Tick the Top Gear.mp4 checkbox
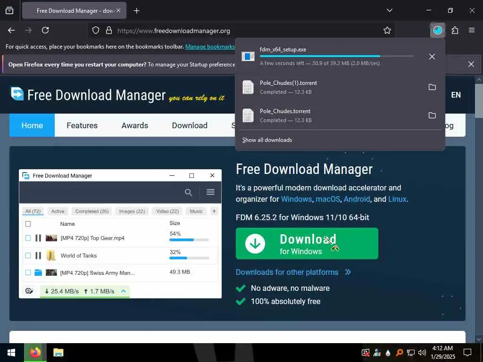Screen dimensions: 483x362 click(28, 238)
